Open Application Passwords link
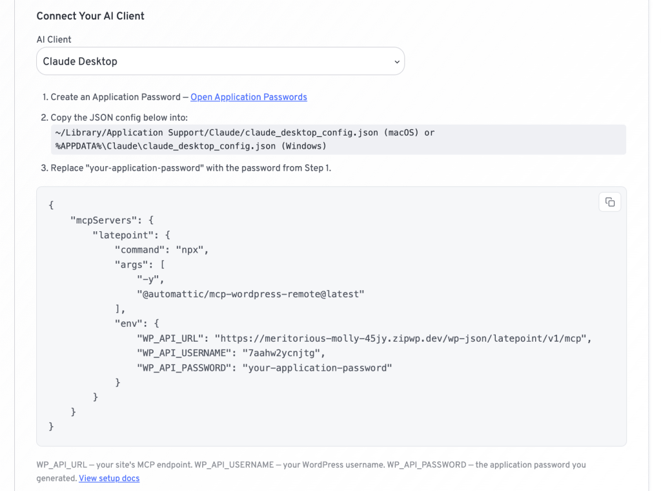The height and width of the screenshot is (491, 661). (x=249, y=98)
